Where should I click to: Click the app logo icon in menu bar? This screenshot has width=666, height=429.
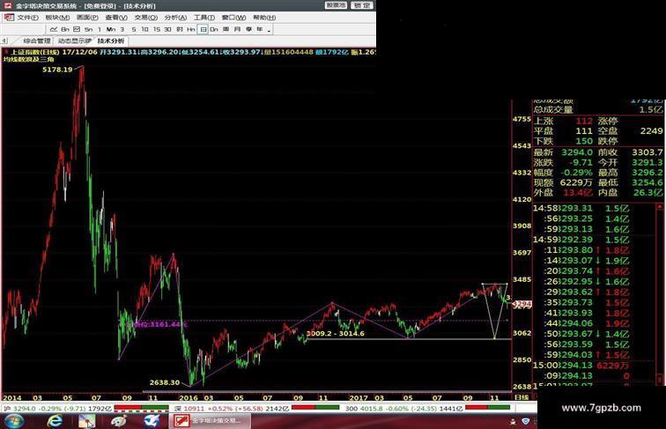(x=9, y=18)
